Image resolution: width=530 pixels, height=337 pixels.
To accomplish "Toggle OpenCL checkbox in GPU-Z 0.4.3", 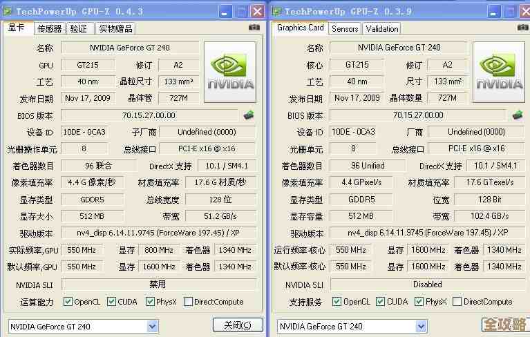I will point(68,302).
